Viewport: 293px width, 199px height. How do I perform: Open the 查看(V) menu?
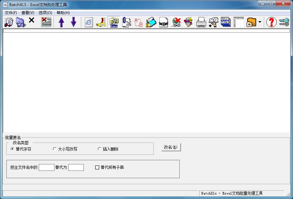coord(28,13)
